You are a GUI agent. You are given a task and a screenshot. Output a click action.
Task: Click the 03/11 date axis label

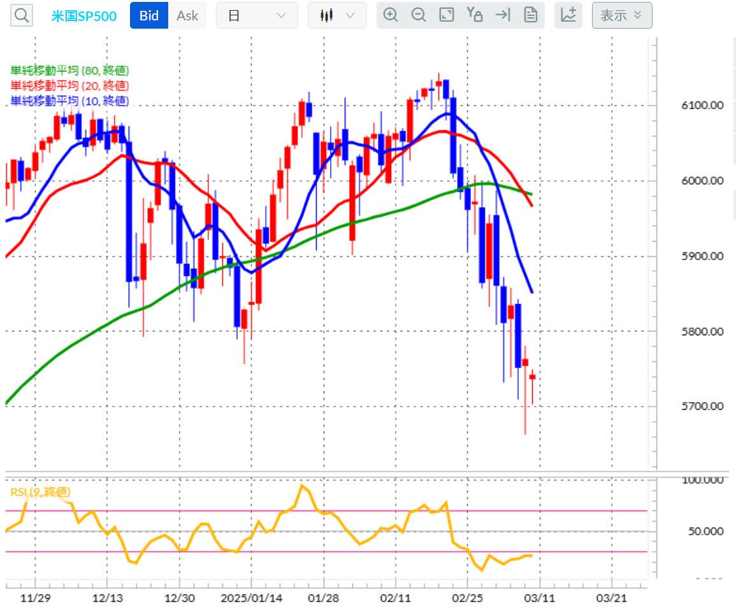[539, 598]
